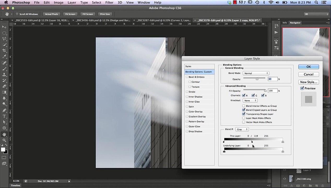
Task: Open the Timeline panel tab
Action: [16, 185]
